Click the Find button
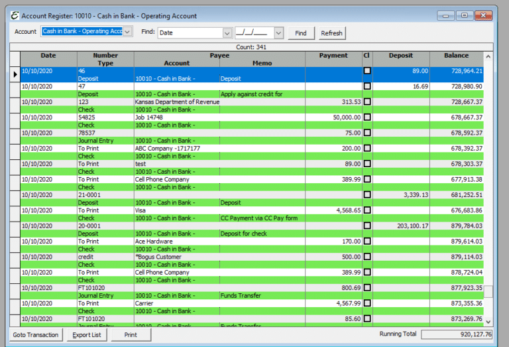 pyautogui.click(x=301, y=33)
